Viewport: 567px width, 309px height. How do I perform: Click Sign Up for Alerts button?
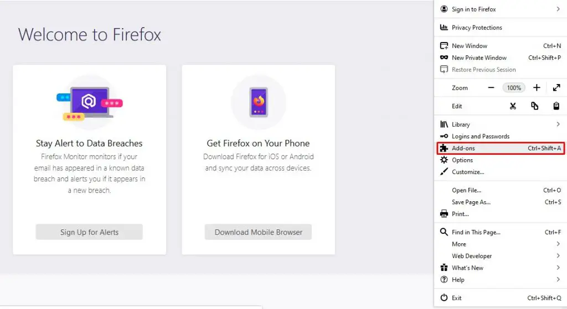coord(89,232)
